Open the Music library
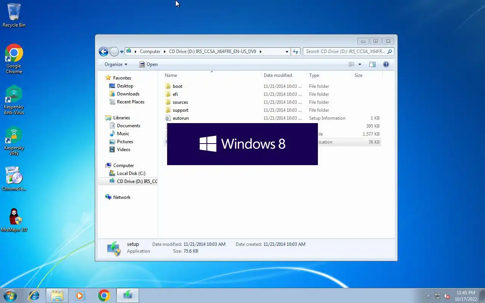This screenshot has height=303, width=485. click(x=123, y=134)
